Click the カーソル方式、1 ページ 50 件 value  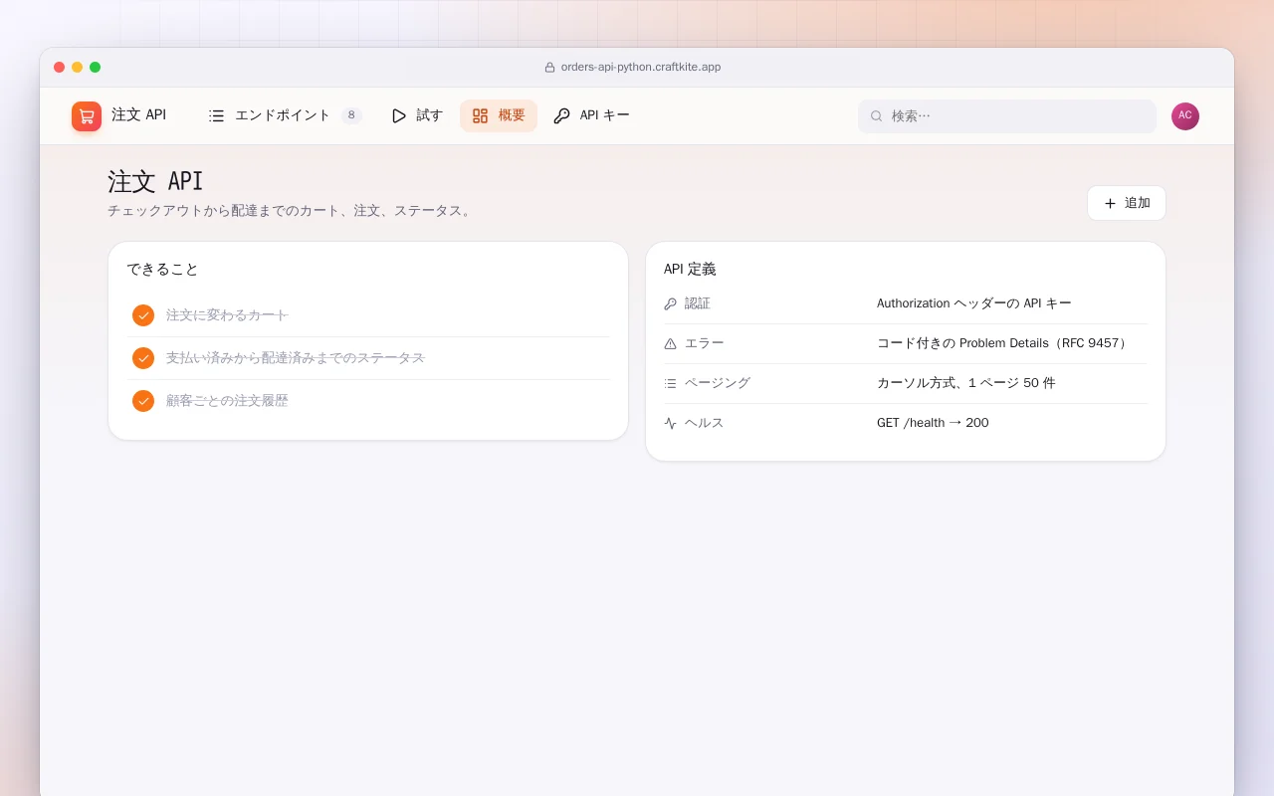tap(966, 383)
